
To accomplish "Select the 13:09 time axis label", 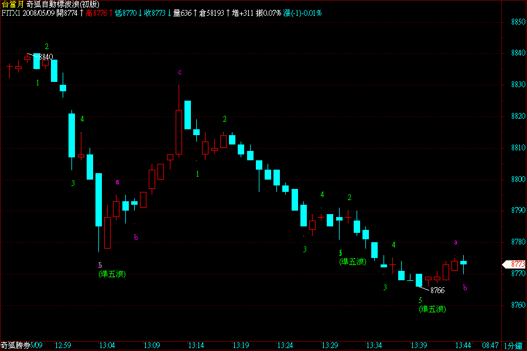I will point(152,345).
